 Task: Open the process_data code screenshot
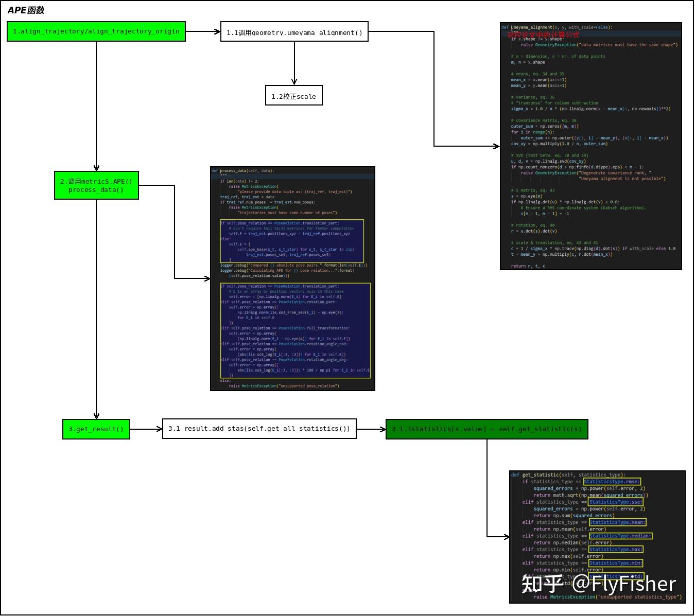(x=293, y=278)
